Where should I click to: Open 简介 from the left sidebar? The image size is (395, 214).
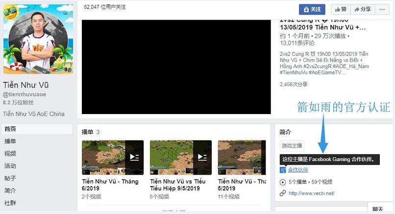click(x=10, y=190)
